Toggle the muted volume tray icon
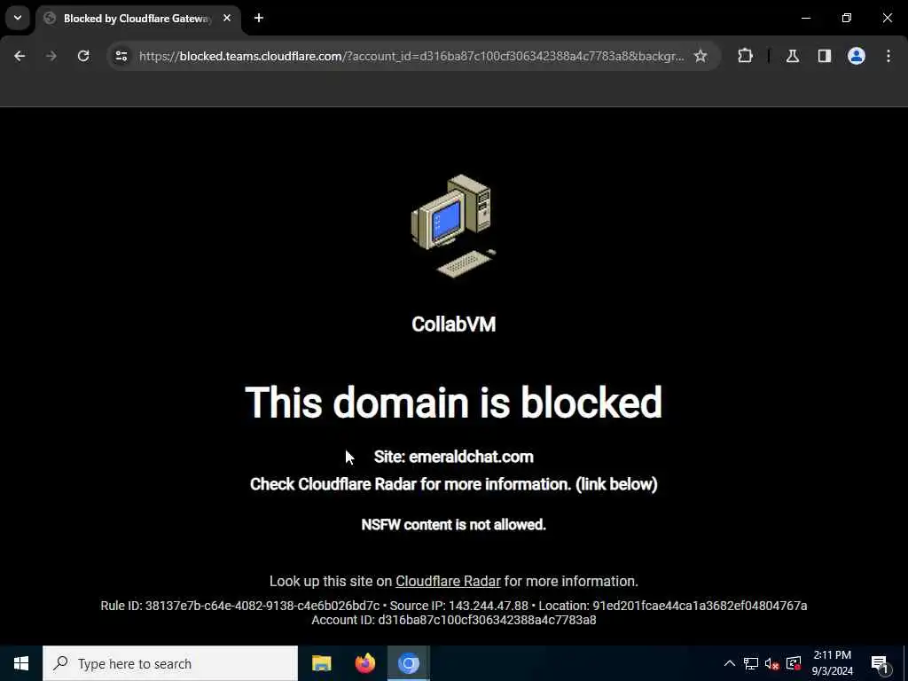This screenshot has height=681, width=908. [x=772, y=663]
